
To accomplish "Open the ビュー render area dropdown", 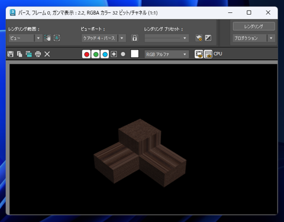I will click(x=25, y=38).
